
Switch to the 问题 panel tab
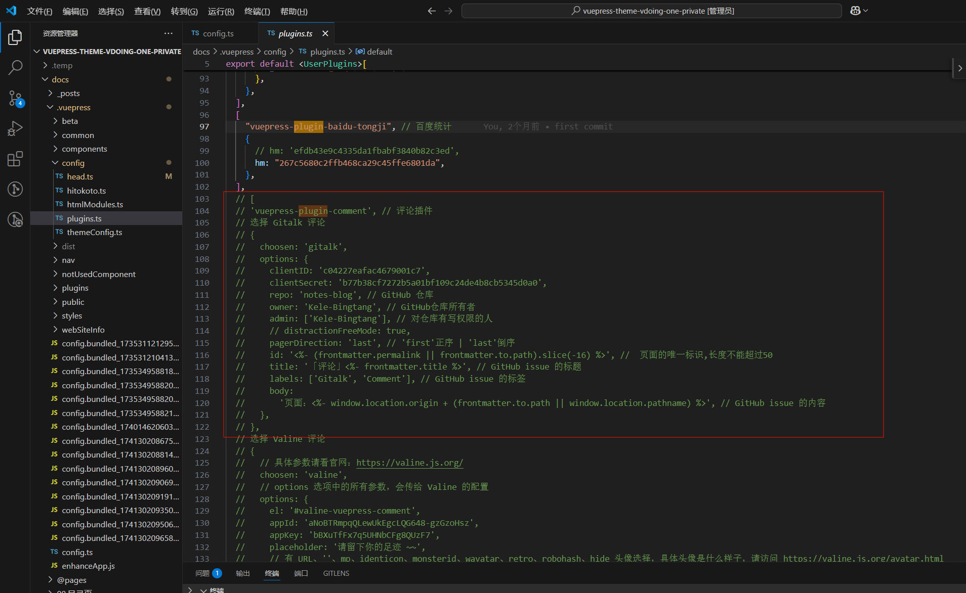(208, 573)
